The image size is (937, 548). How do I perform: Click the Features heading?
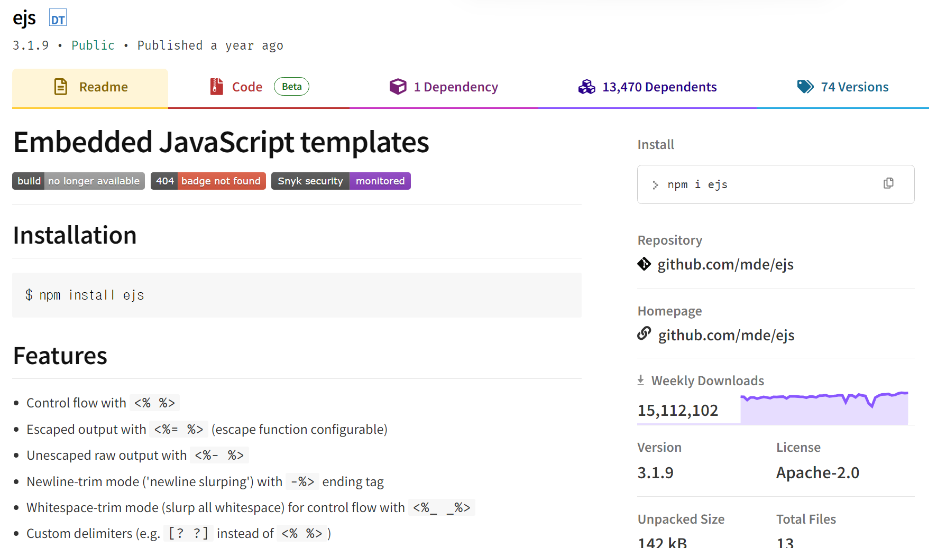click(60, 356)
